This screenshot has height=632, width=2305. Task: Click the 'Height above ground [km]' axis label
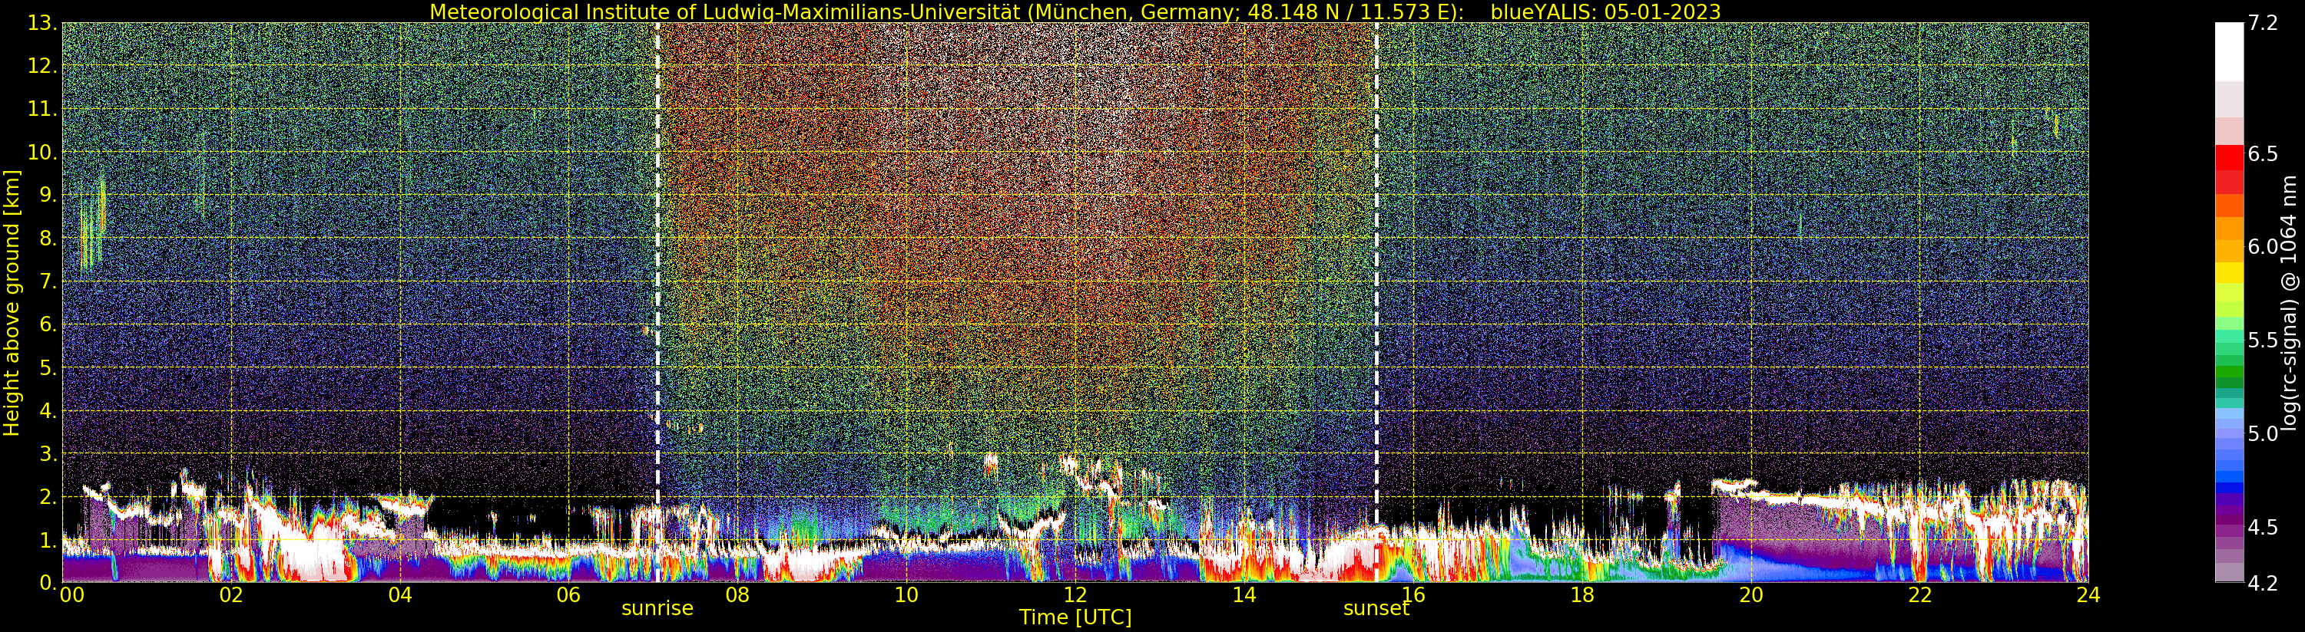click(x=12, y=302)
